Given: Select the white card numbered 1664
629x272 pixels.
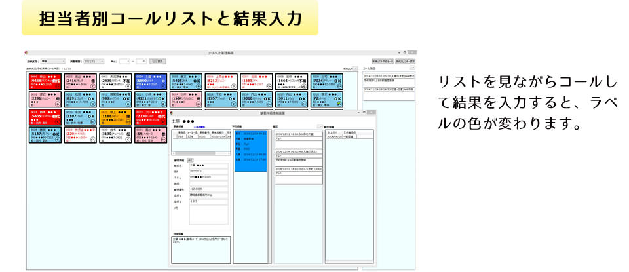Looking at the screenshot, I should tap(292, 81).
